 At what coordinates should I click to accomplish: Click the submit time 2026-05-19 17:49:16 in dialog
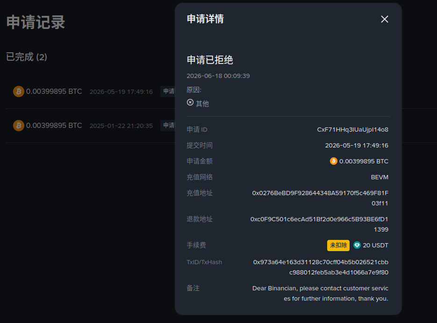click(x=357, y=145)
